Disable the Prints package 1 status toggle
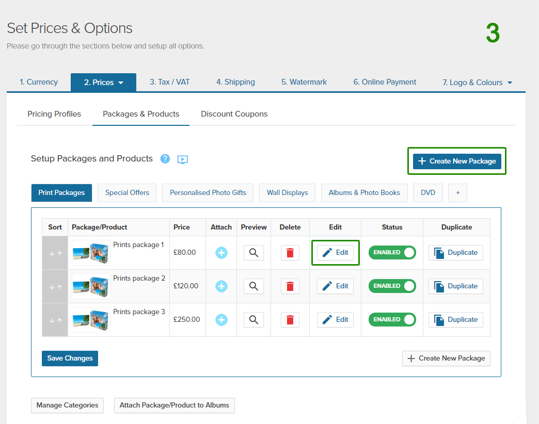This screenshot has height=424, width=539. coord(392,253)
